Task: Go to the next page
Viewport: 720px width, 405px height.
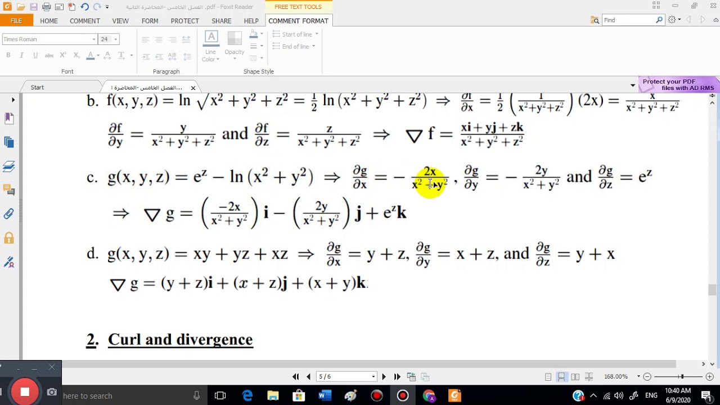Action: 384,376
